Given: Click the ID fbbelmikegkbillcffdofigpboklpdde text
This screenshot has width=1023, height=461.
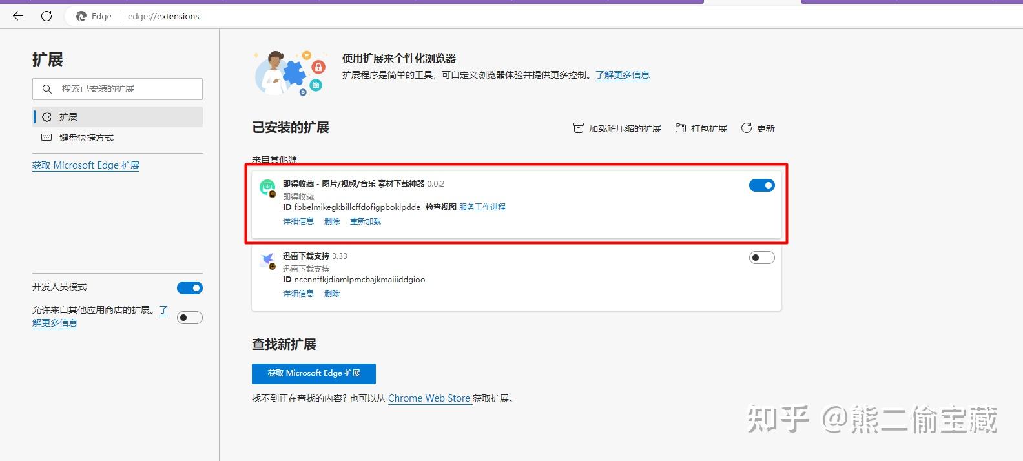Looking at the screenshot, I should click(x=352, y=207).
